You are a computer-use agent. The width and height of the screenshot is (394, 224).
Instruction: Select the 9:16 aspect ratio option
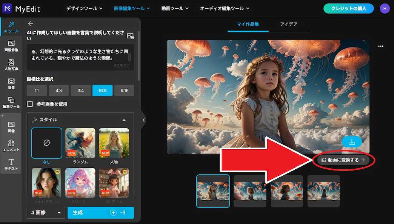click(x=125, y=90)
